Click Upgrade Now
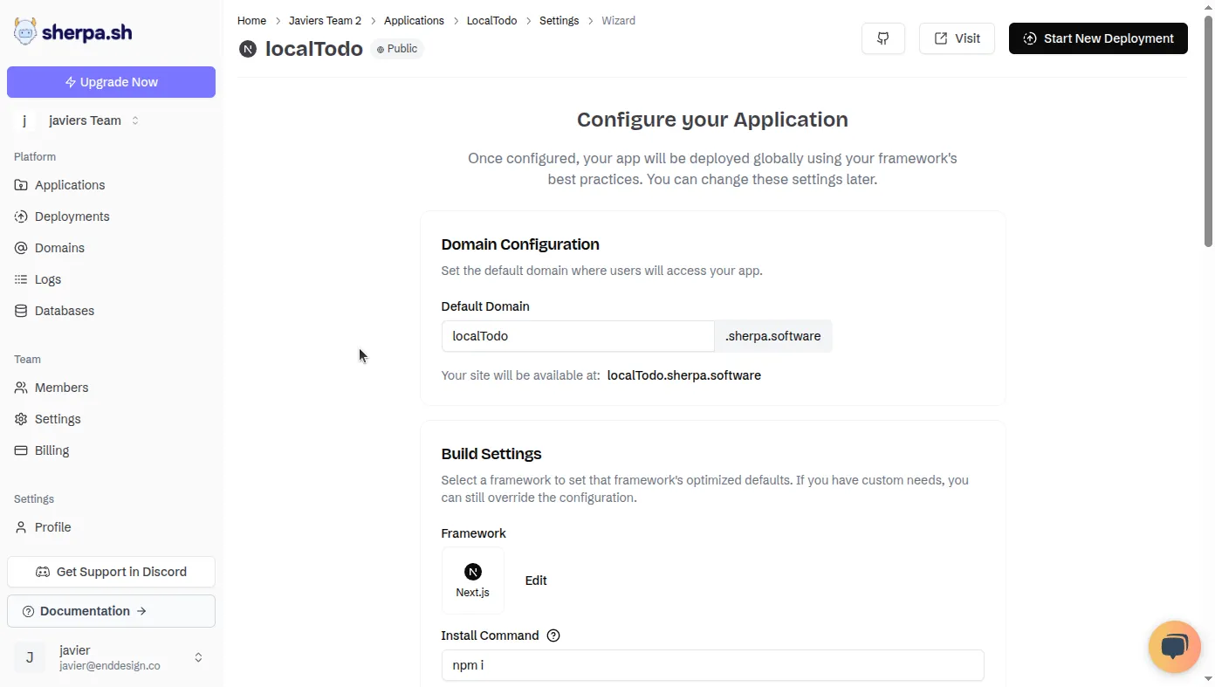The width and height of the screenshot is (1215, 687). 111,81
